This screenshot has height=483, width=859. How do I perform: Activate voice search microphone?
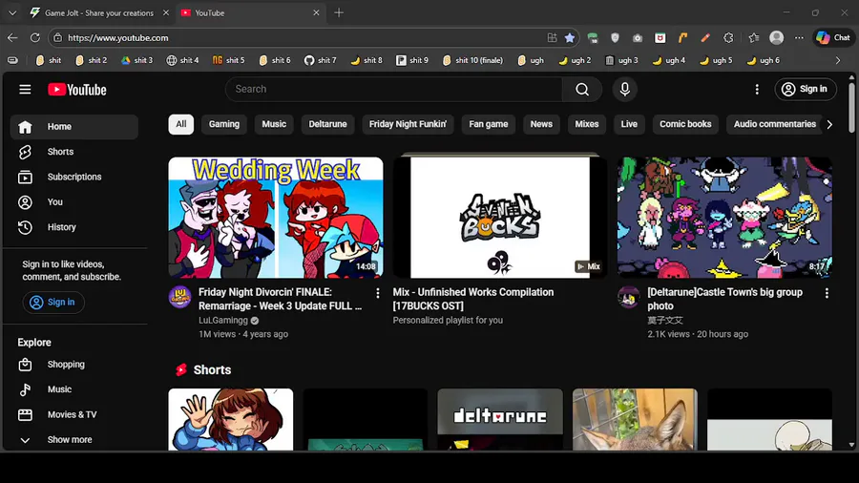coord(624,90)
